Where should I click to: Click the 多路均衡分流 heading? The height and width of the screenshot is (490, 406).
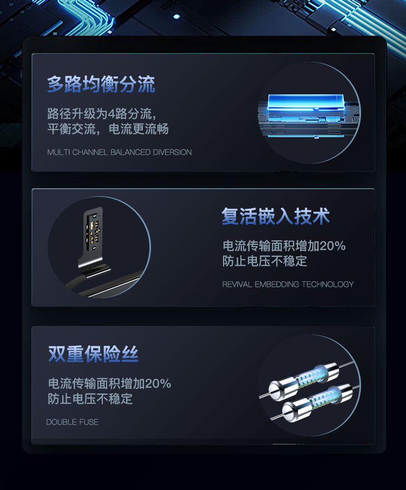click(101, 84)
